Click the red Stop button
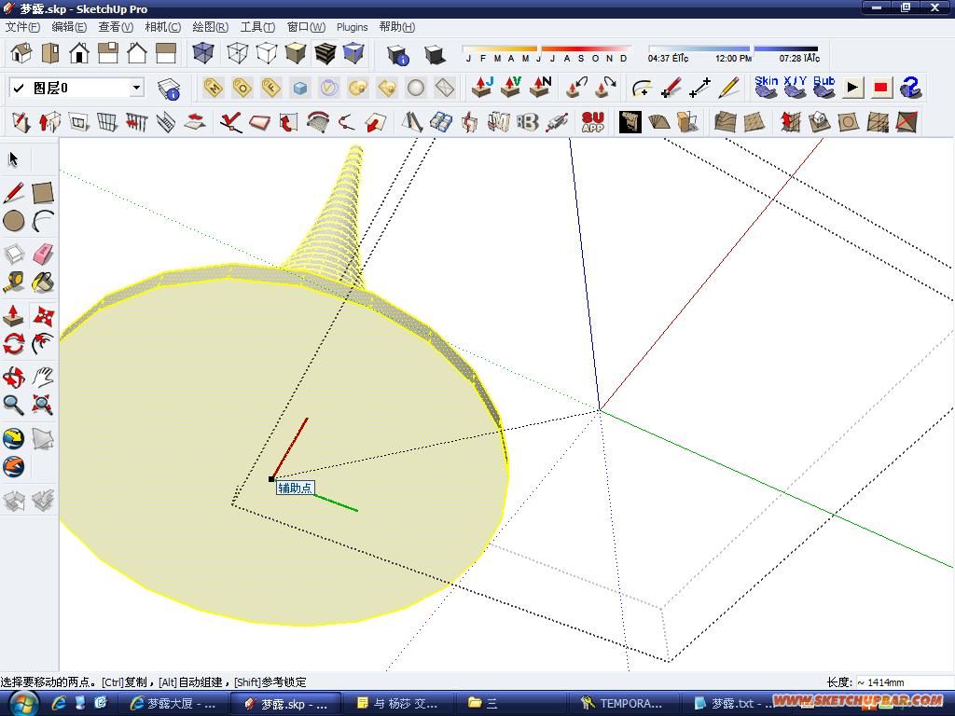The image size is (955, 716). 880,88
